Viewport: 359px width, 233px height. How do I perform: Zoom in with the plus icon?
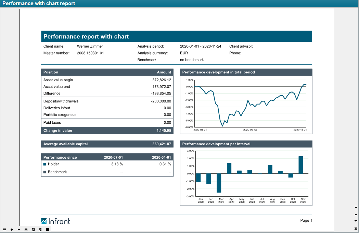(12, 230)
